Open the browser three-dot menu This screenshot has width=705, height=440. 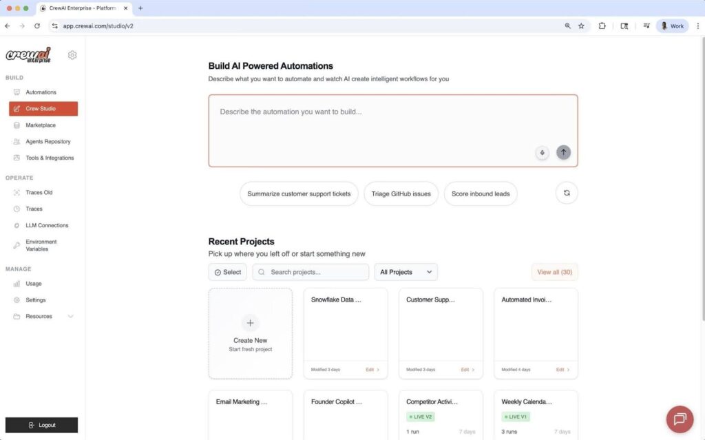(x=698, y=26)
